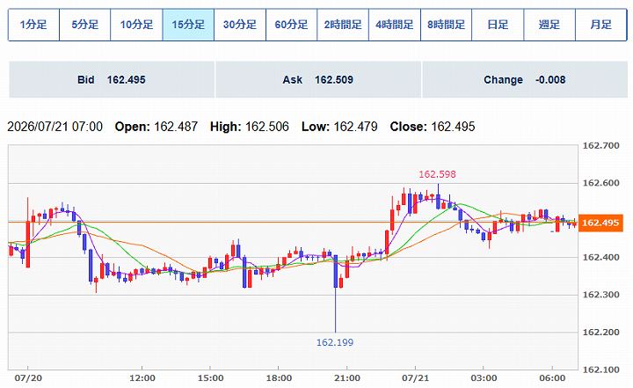Switch to weekly 週足 chart
This screenshot has width=633, height=388.
pyautogui.click(x=549, y=25)
